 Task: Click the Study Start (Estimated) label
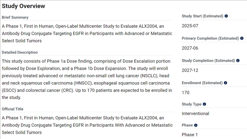click(203, 16)
